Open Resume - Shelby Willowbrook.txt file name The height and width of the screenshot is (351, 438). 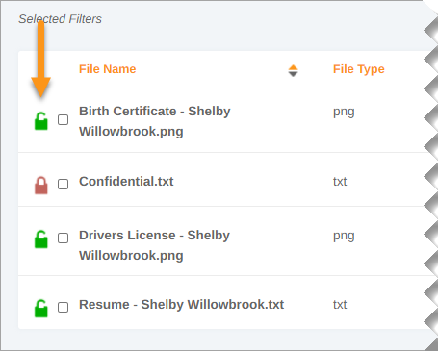(x=181, y=305)
